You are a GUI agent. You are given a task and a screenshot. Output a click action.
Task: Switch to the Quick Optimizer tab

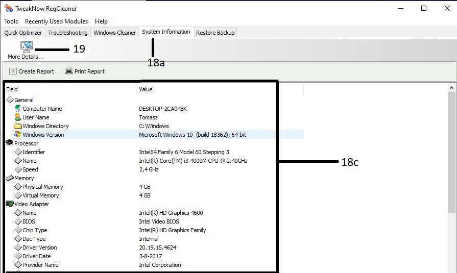coord(23,33)
